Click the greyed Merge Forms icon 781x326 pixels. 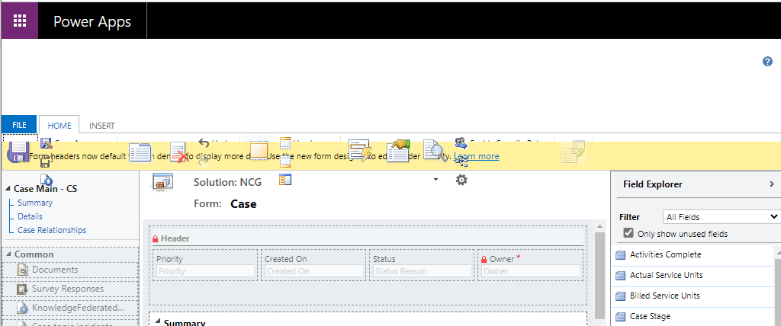pos(573,152)
